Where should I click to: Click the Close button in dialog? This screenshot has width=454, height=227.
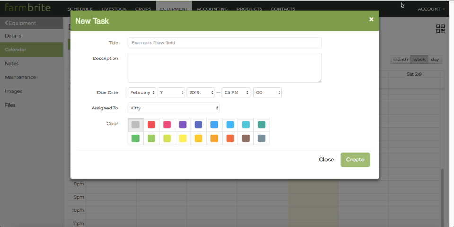326,160
